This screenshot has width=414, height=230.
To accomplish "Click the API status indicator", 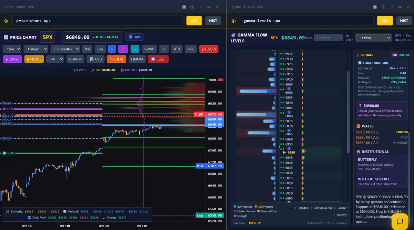I will coord(134,37).
